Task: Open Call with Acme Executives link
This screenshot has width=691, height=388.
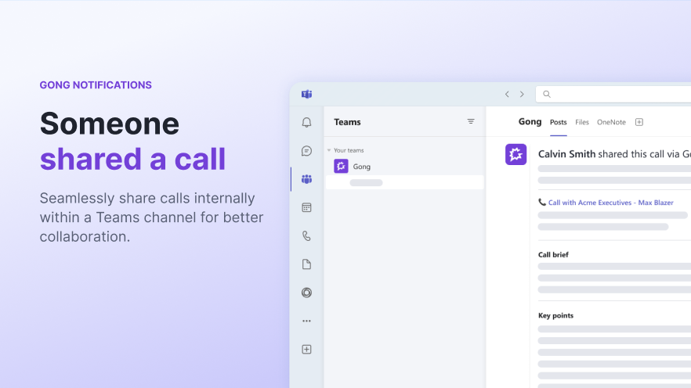Action: coord(610,203)
